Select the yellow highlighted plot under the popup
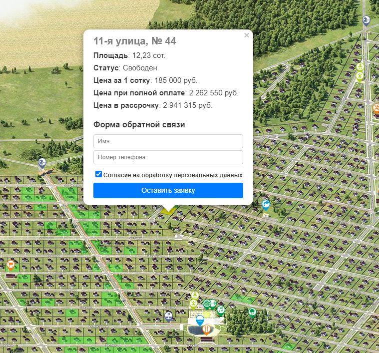 click(x=169, y=211)
